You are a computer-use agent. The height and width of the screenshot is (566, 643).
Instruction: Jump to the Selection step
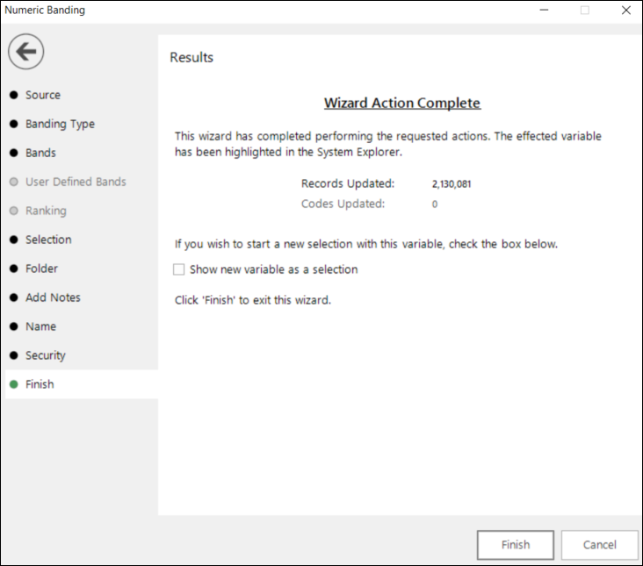(x=48, y=240)
